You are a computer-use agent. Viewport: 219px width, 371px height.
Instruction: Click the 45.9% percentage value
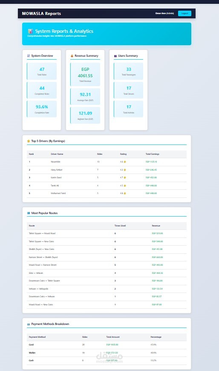pyautogui.click(x=153, y=345)
